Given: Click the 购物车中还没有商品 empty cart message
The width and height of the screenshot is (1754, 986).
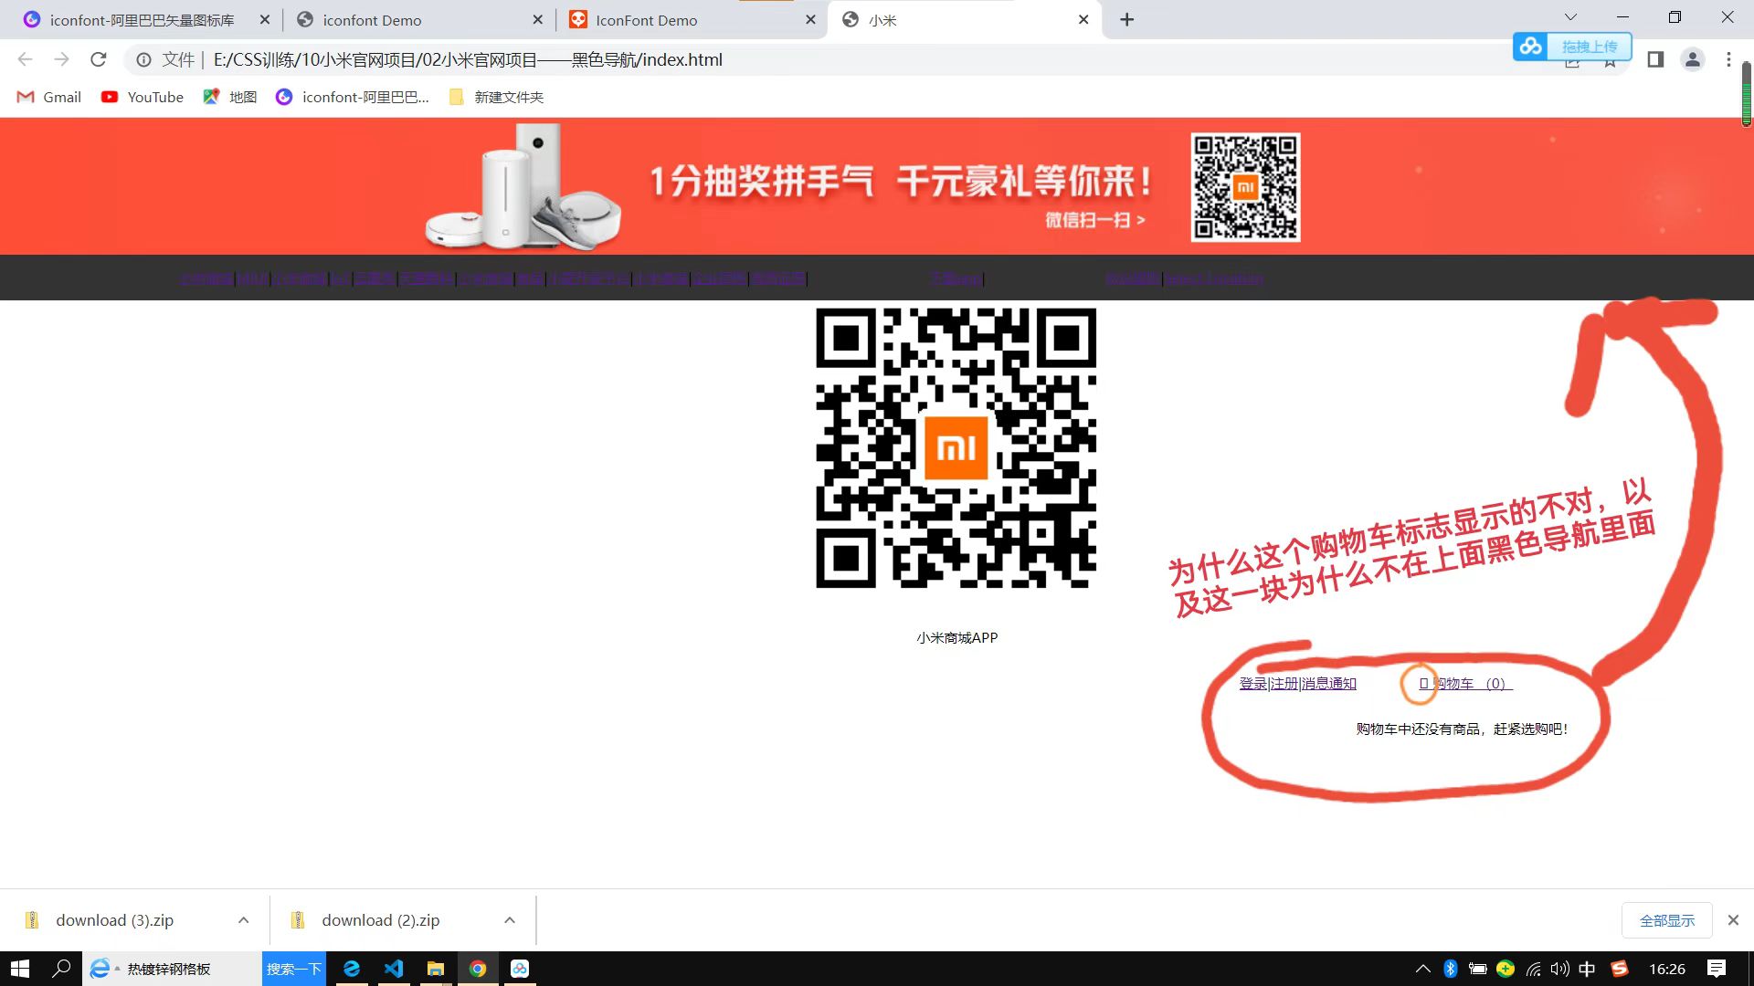Looking at the screenshot, I should (x=1462, y=729).
